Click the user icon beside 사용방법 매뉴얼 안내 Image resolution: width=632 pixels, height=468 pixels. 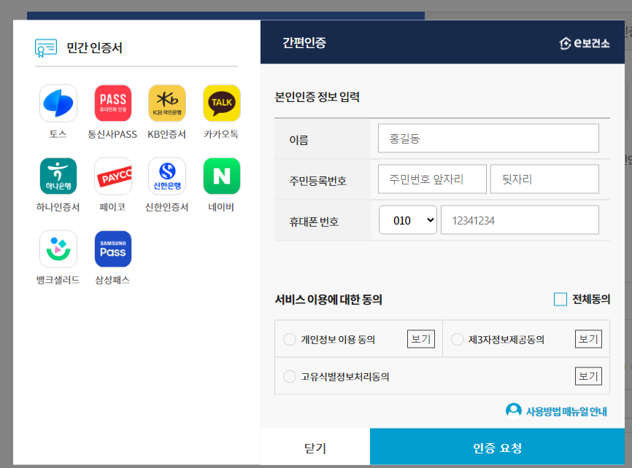514,410
